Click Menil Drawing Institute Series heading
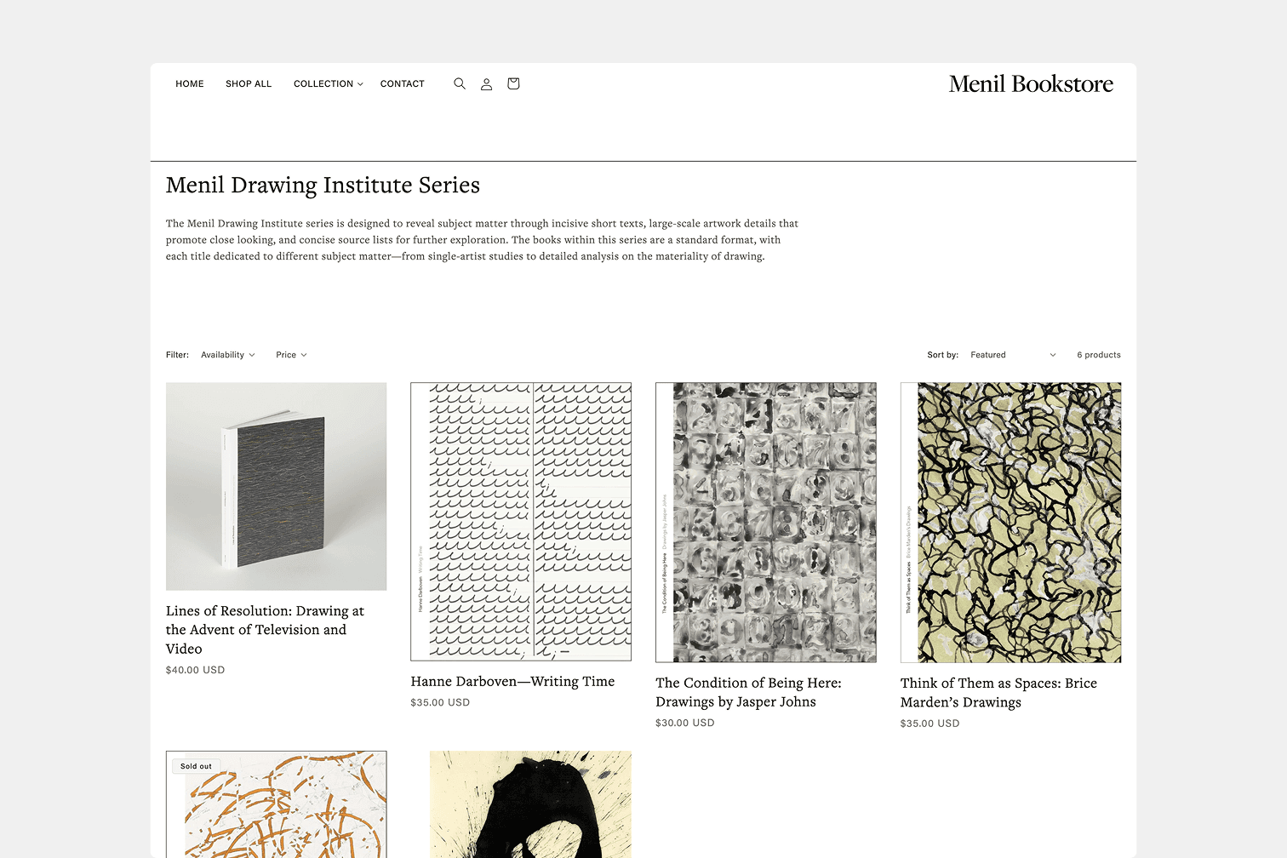1287x858 pixels. [323, 186]
